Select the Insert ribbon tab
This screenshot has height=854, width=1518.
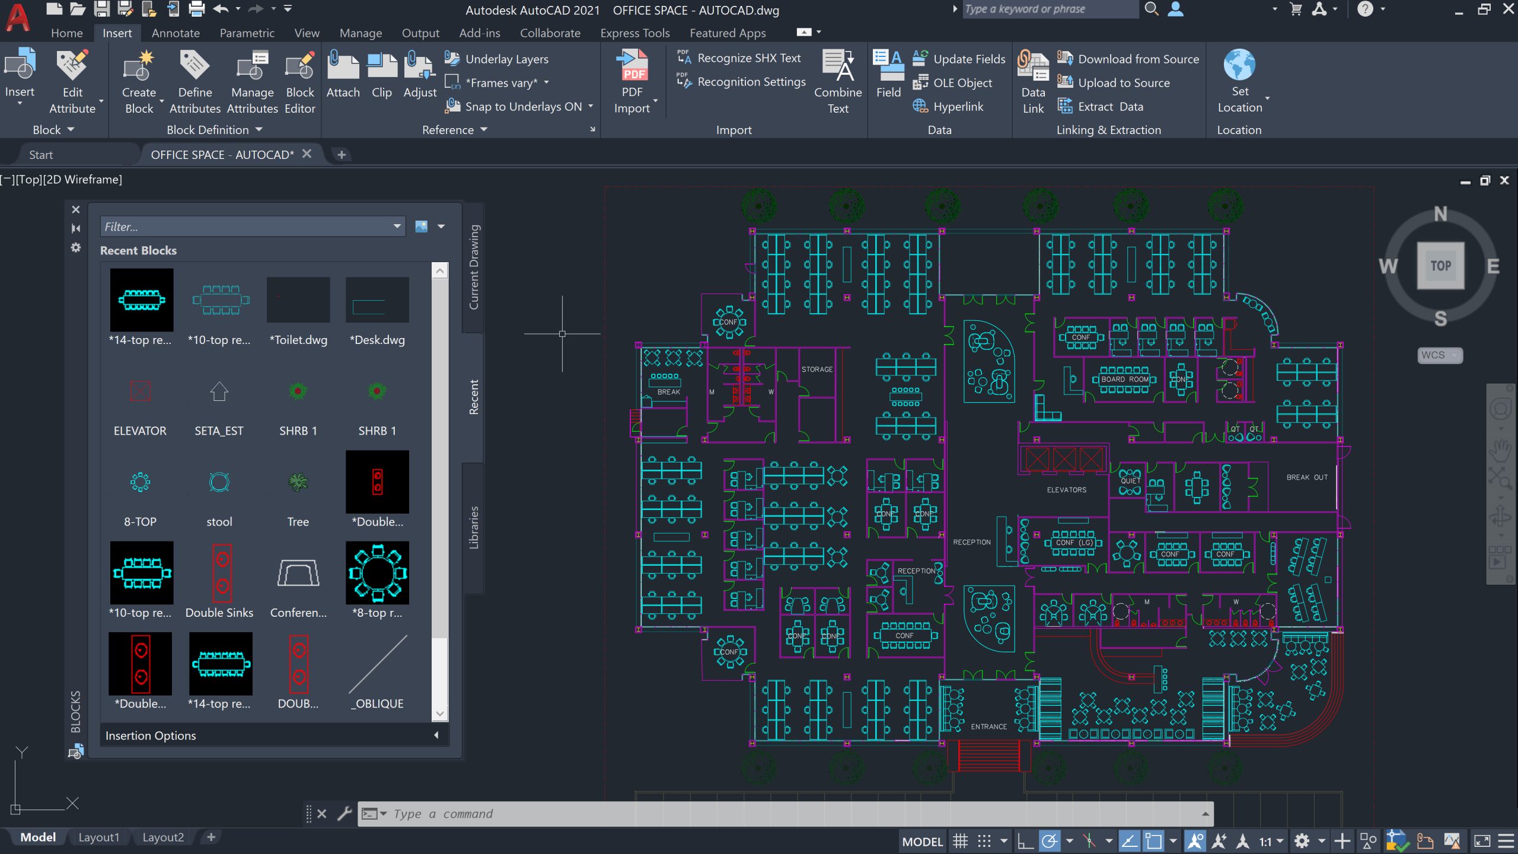tap(117, 33)
